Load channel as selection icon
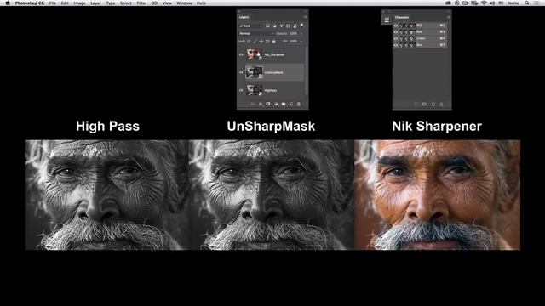Image resolution: width=545 pixels, height=306 pixels. pos(416,104)
